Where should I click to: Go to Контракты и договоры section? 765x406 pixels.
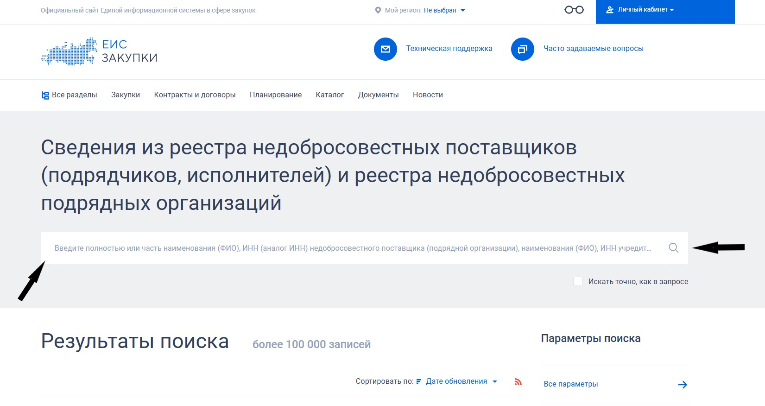point(195,95)
